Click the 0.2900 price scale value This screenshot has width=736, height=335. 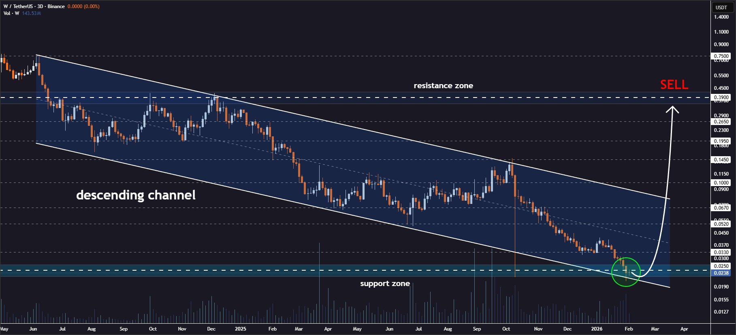pyautogui.click(x=721, y=116)
